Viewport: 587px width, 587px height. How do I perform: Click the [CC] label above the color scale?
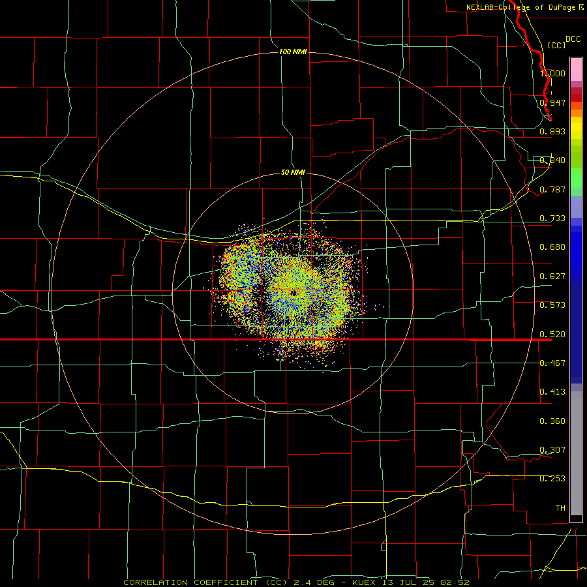point(557,45)
